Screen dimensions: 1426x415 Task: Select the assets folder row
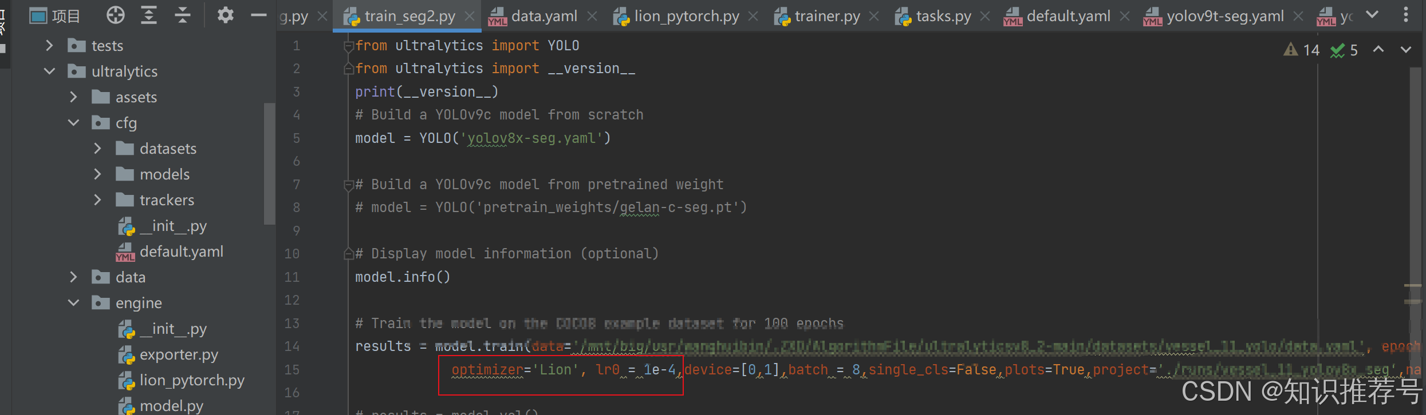[x=124, y=97]
